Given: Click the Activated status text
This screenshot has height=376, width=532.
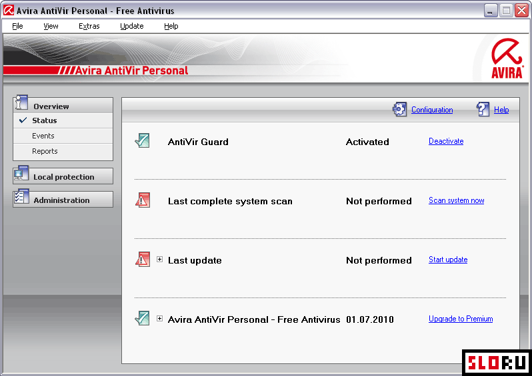Looking at the screenshot, I should [367, 142].
